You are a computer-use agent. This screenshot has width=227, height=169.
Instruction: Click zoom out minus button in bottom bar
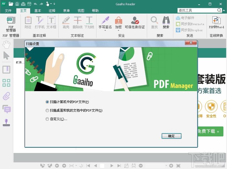point(141,166)
